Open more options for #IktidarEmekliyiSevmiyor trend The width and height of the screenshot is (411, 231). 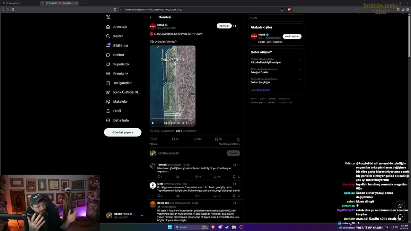[x=300, y=60]
